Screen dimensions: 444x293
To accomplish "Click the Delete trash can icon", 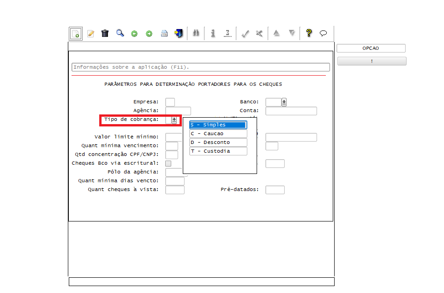I will point(105,33).
